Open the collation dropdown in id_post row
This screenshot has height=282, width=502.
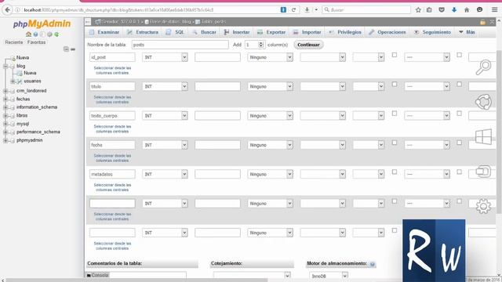[x=322, y=57]
